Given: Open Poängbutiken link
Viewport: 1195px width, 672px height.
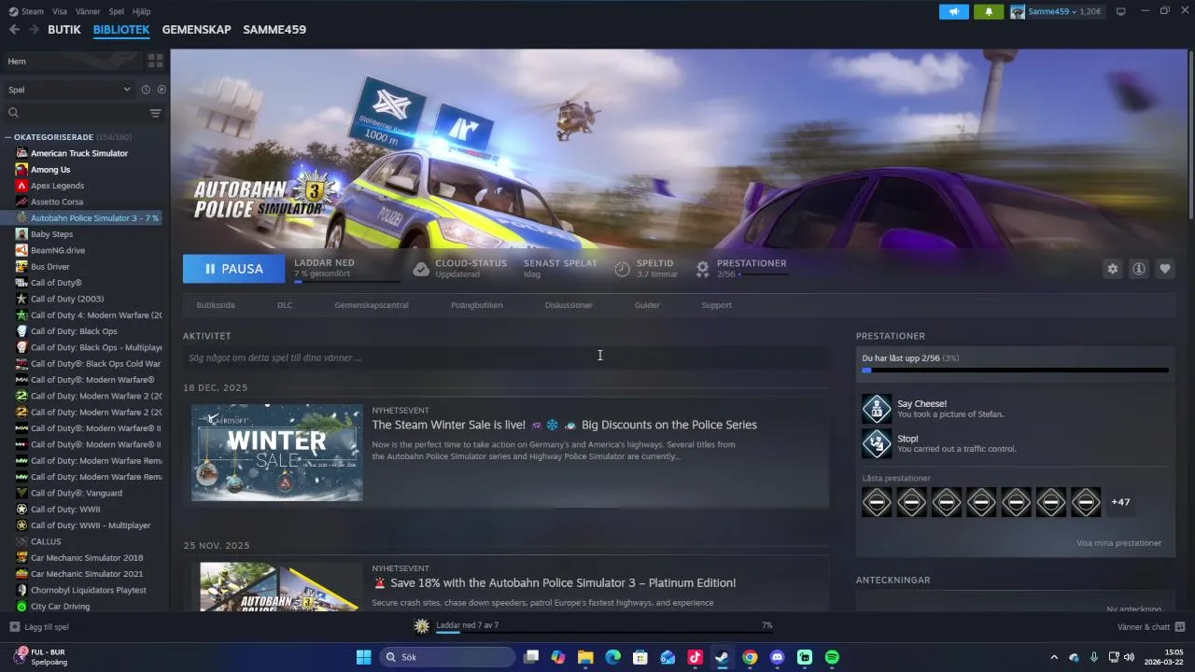Looking at the screenshot, I should pos(476,305).
